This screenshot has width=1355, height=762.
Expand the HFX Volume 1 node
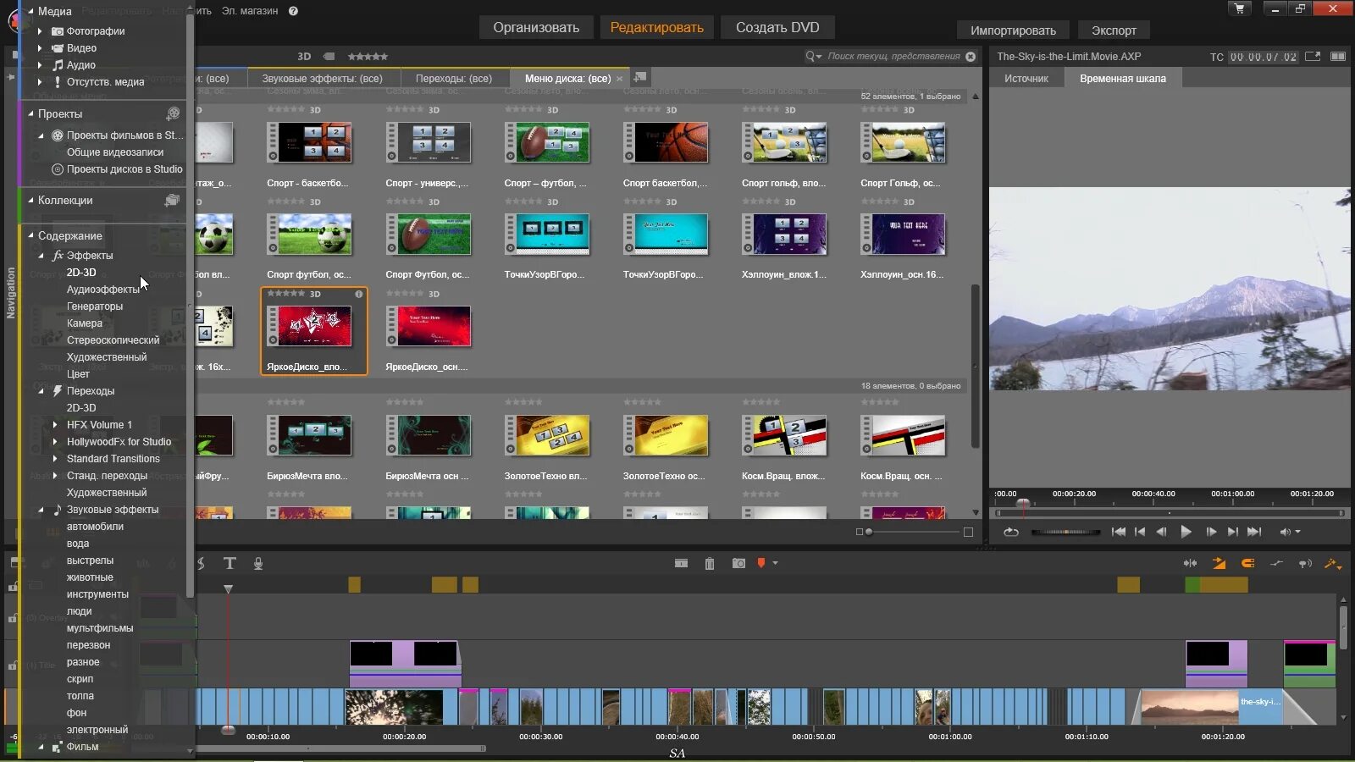[x=55, y=425]
